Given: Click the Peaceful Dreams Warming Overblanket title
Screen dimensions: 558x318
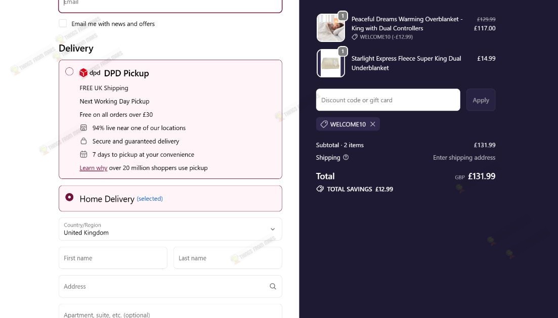Looking at the screenshot, I should point(407,23).
